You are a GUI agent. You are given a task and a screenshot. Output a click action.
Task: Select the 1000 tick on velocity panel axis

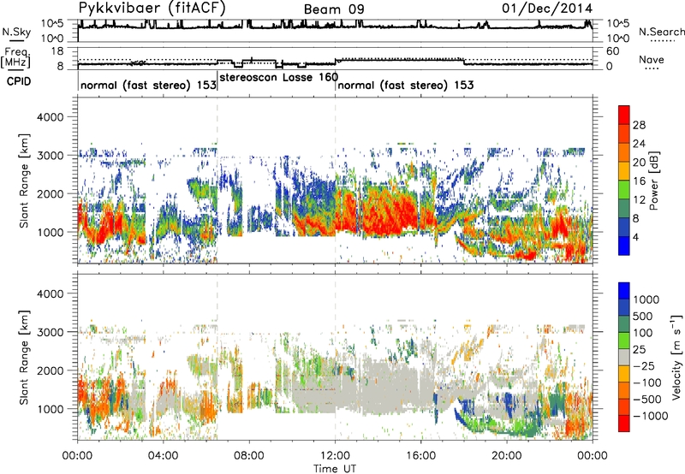click(50, 409)
